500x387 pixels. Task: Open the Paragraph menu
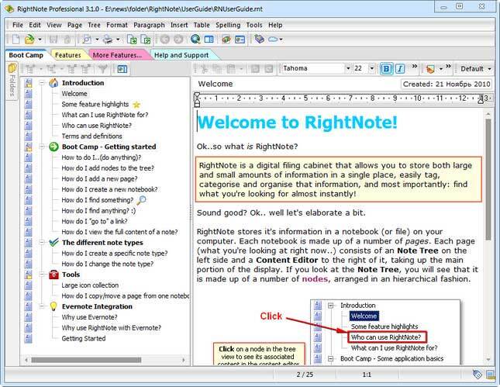[149, 25]
